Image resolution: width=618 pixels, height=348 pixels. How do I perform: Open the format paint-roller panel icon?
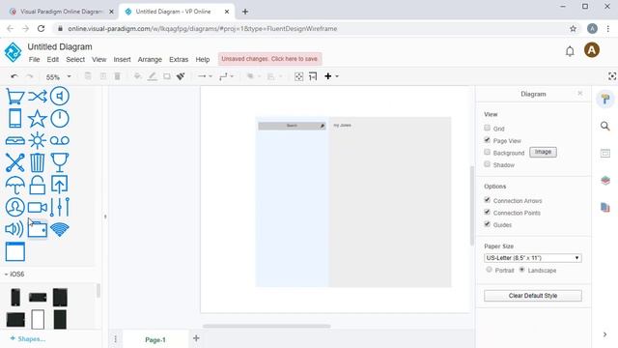(x=605, y=99)
